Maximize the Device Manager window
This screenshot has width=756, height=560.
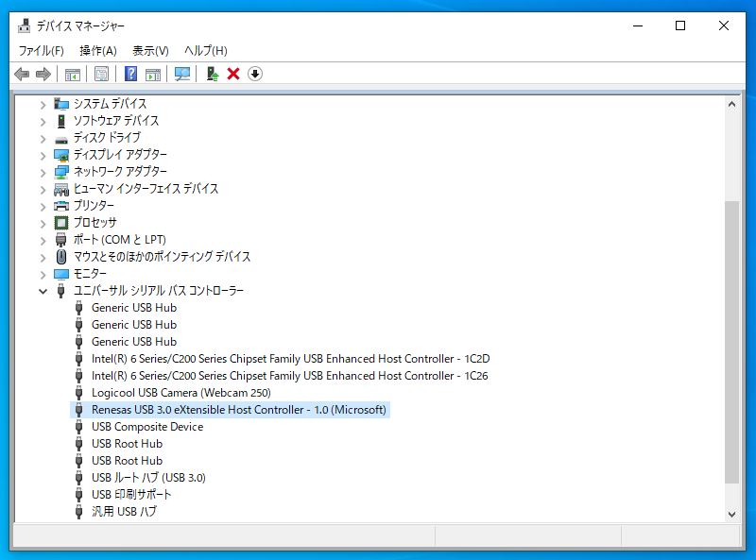tap(680, 25)
